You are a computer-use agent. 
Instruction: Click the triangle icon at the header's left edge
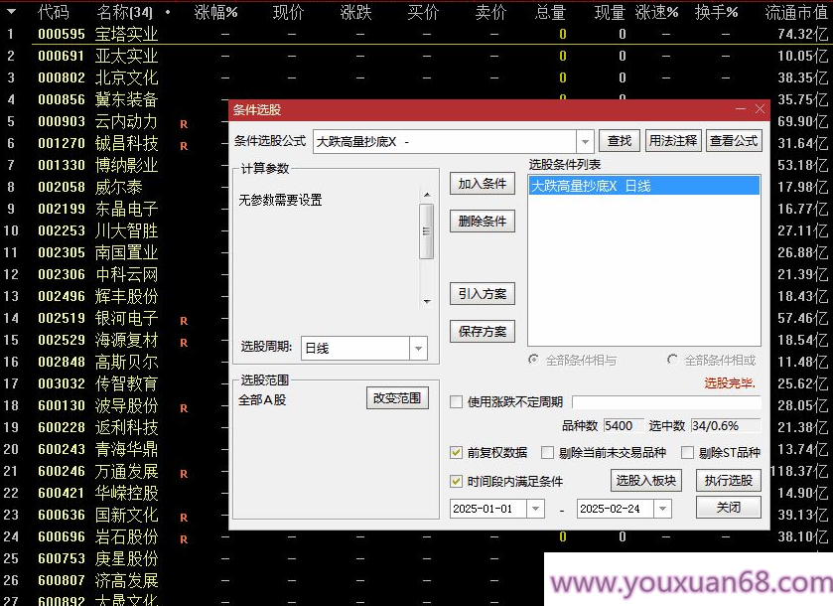tap(10, 13)
